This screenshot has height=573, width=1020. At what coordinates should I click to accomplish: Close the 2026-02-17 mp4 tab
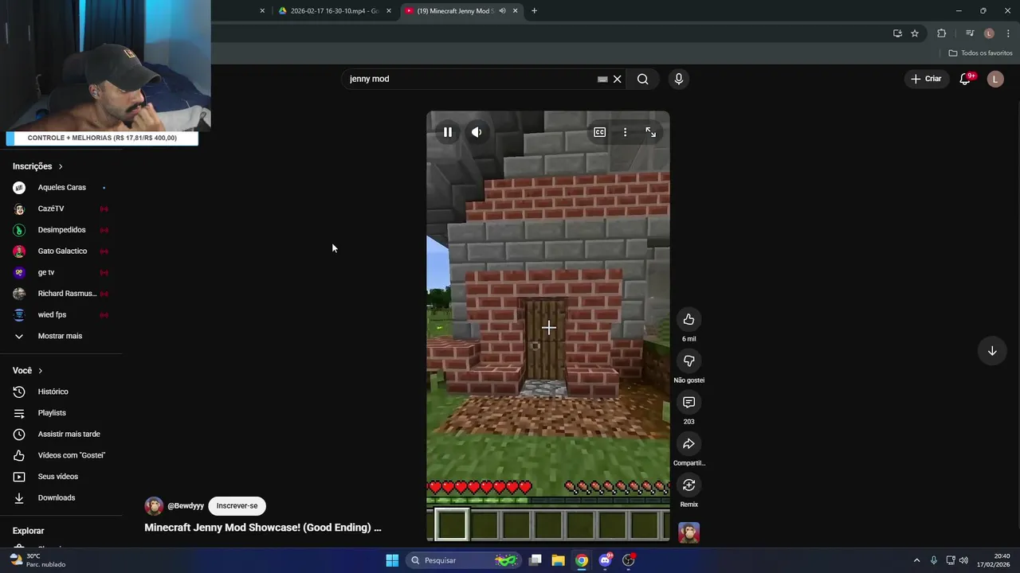tap(389, 11)
